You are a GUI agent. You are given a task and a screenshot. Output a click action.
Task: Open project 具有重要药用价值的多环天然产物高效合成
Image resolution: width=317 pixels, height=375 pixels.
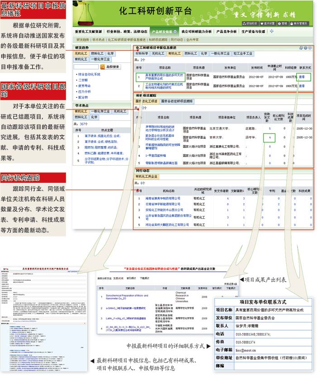coord(164,77)
